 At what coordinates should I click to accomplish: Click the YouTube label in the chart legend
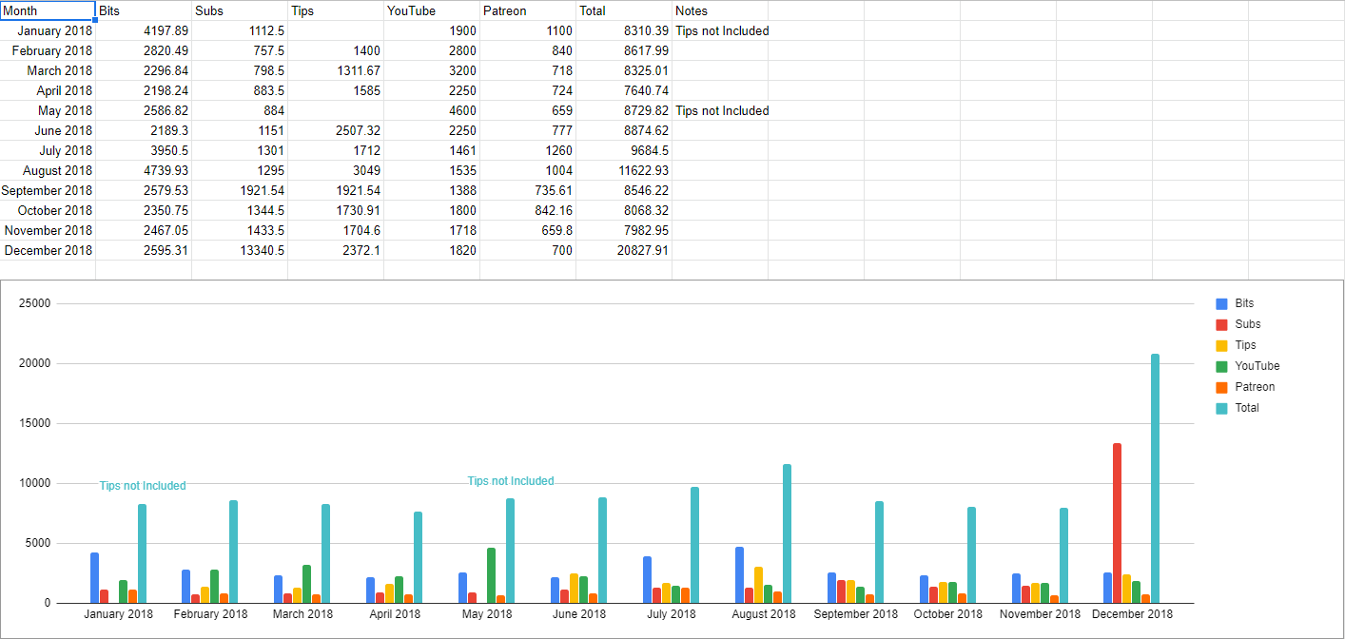click(x=1257, y=366)
